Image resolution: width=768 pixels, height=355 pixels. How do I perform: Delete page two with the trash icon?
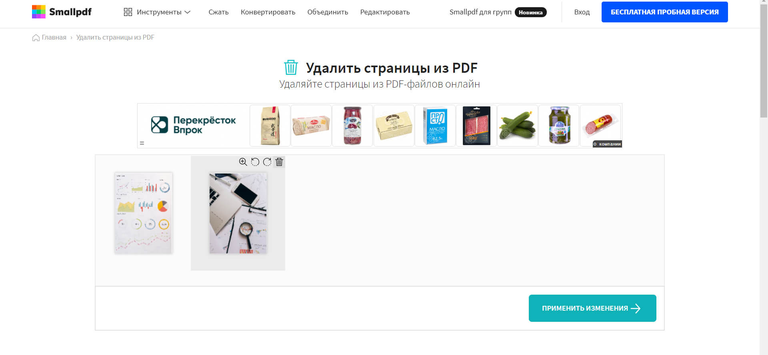[279, 162]
